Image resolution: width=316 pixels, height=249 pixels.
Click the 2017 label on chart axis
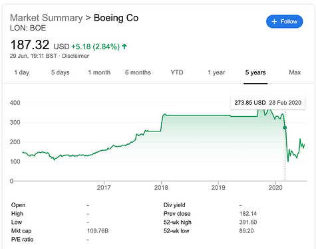pos(104,188)
